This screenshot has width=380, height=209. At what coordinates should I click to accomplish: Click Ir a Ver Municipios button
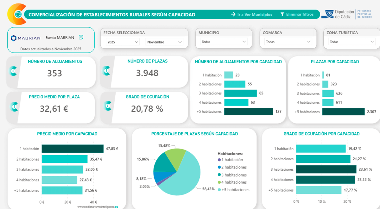tap(251, 15)
